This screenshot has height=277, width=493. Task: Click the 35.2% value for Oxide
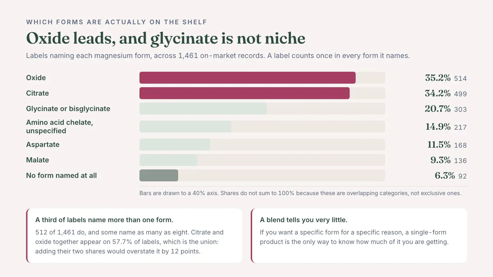(438, 78)
